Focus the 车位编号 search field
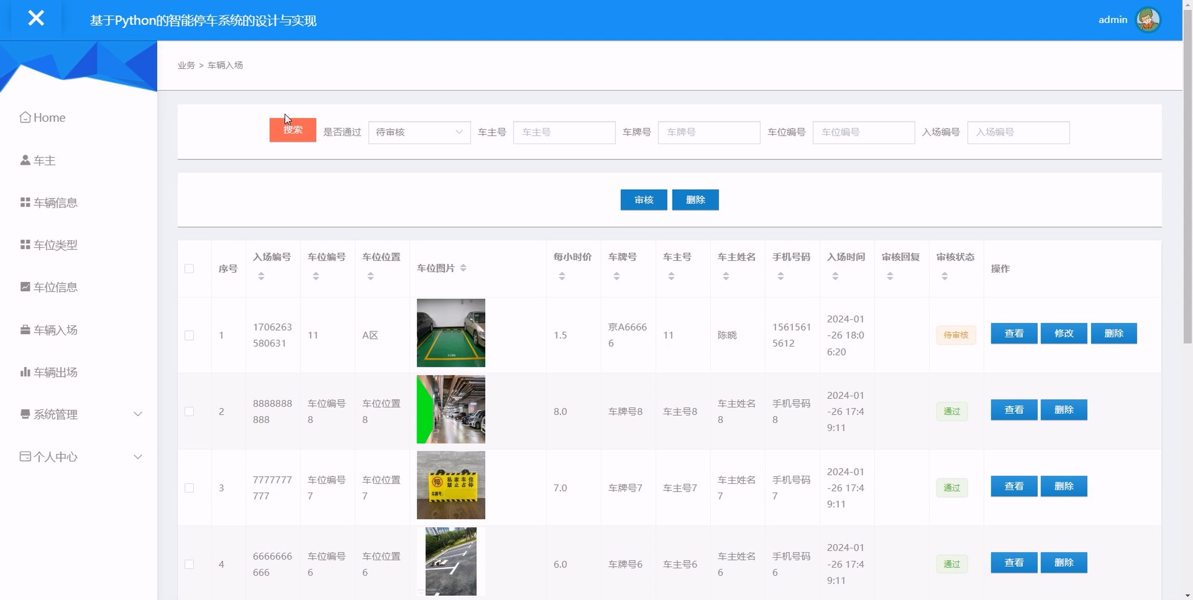Viewport: 1193px width, 600px height. point(864,132)
